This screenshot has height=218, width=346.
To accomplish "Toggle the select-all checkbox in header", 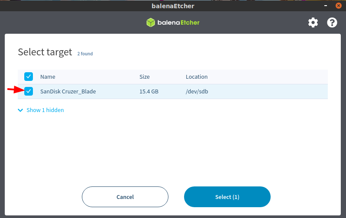I will [x=29, y=77].
